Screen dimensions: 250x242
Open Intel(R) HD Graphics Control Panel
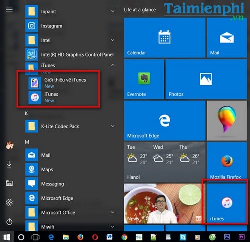[x=70, y=55]
